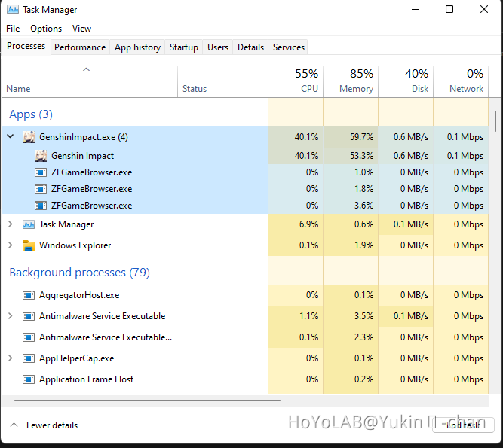Select the Genshin Impact child process icon
This screenshot has height=448, width=503.
(41, 156)
